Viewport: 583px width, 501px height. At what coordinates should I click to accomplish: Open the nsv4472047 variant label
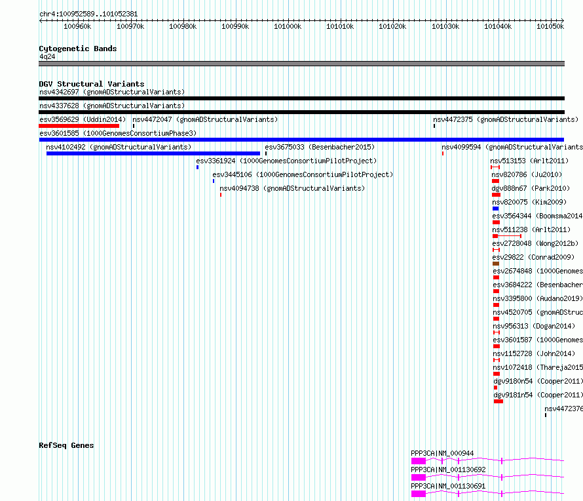point(205,119)
